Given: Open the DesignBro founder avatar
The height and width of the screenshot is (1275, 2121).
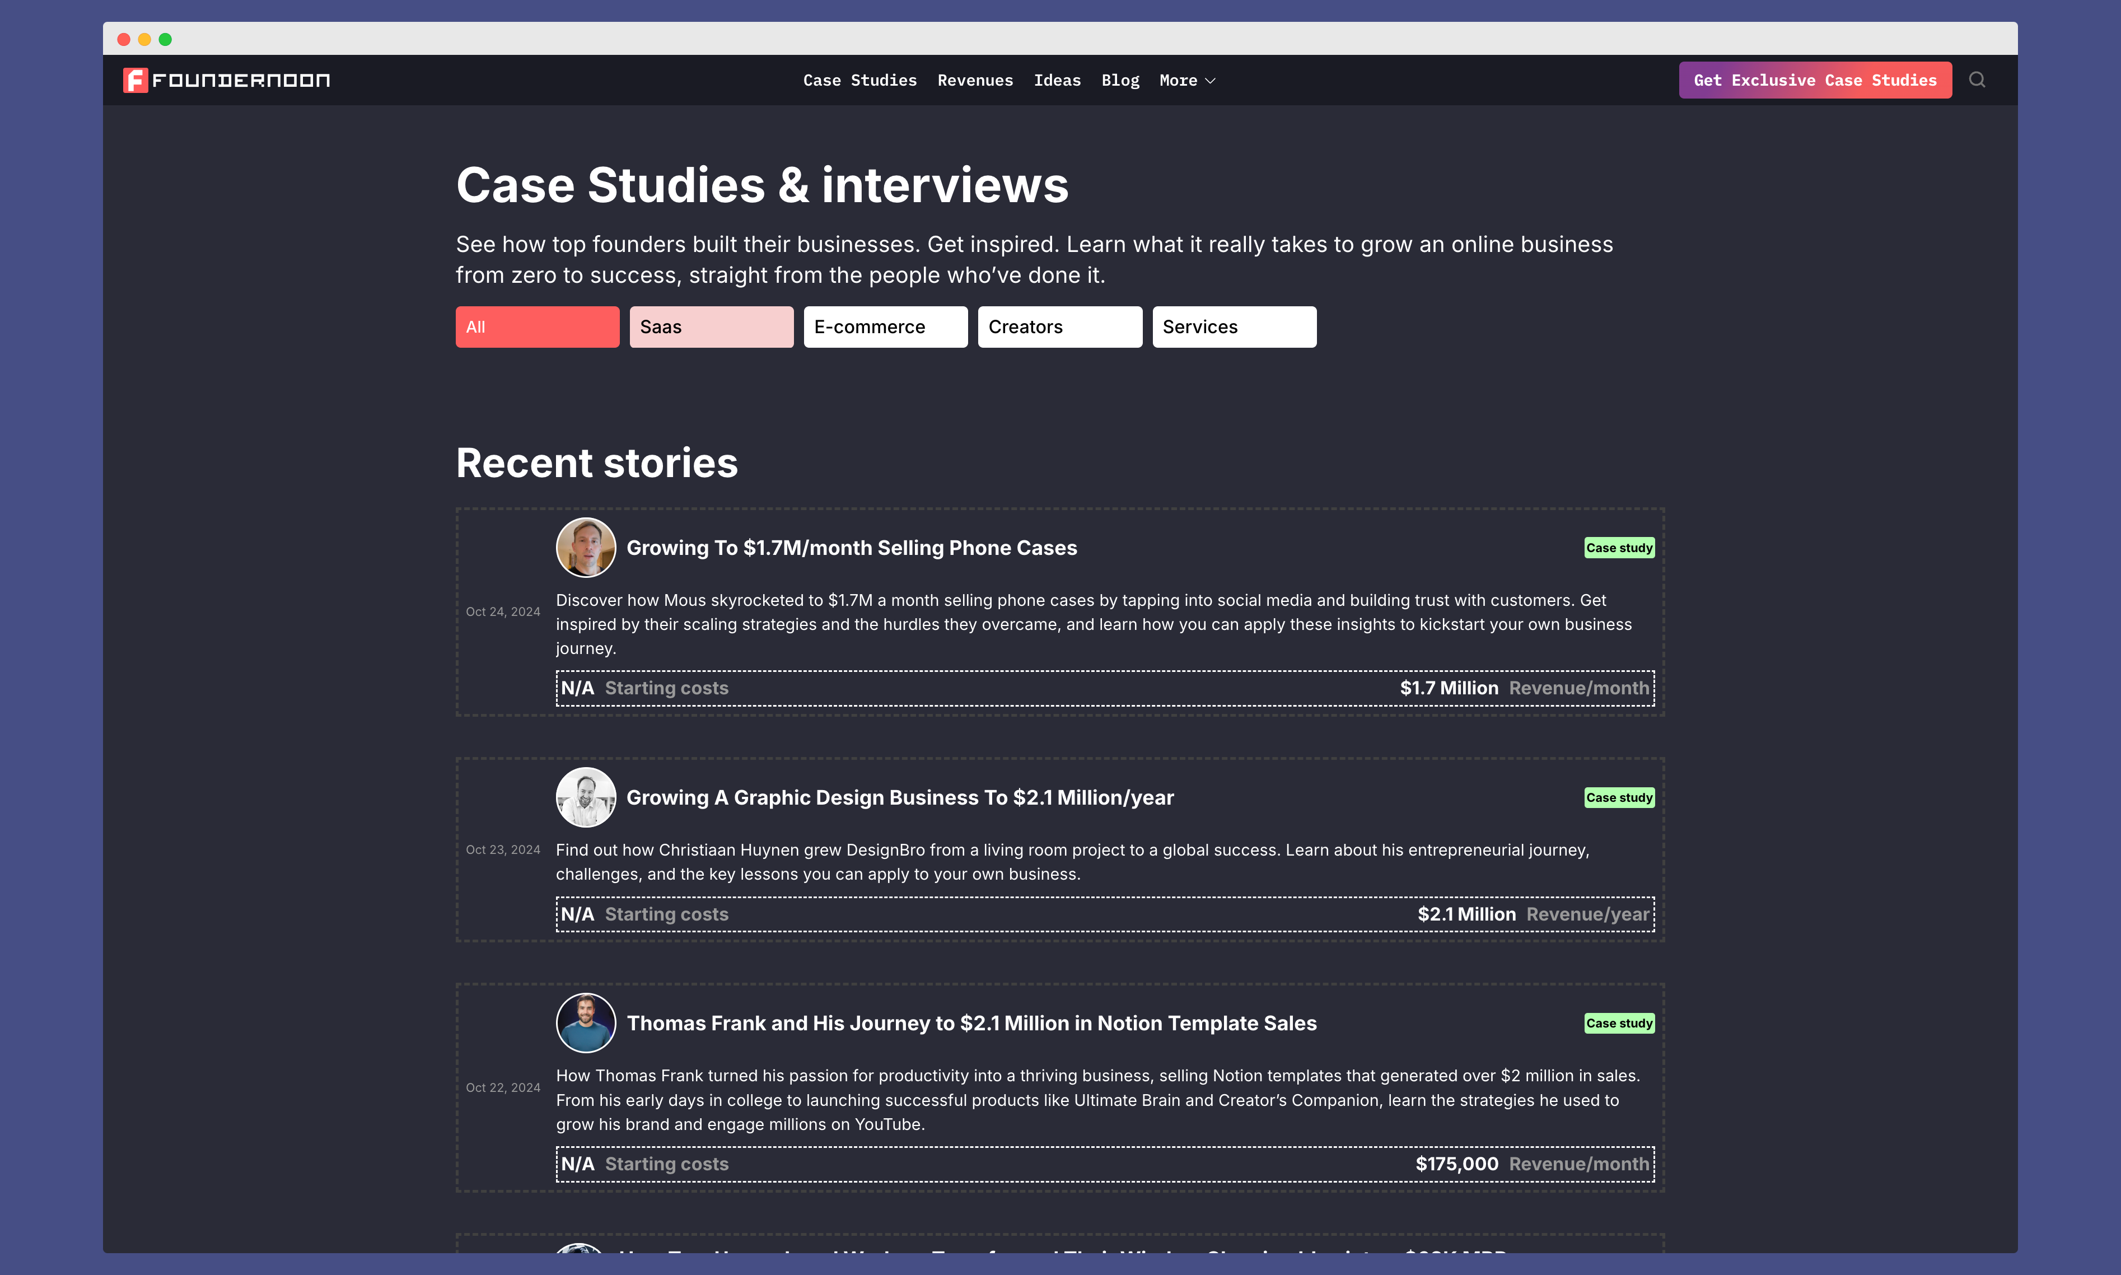Looking at the screenshot, I should 586,797.
